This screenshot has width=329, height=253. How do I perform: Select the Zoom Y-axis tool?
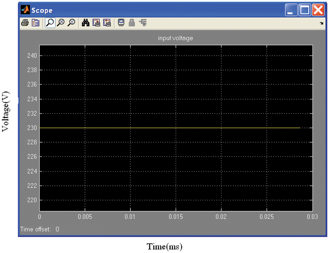[x=71, y=23]
